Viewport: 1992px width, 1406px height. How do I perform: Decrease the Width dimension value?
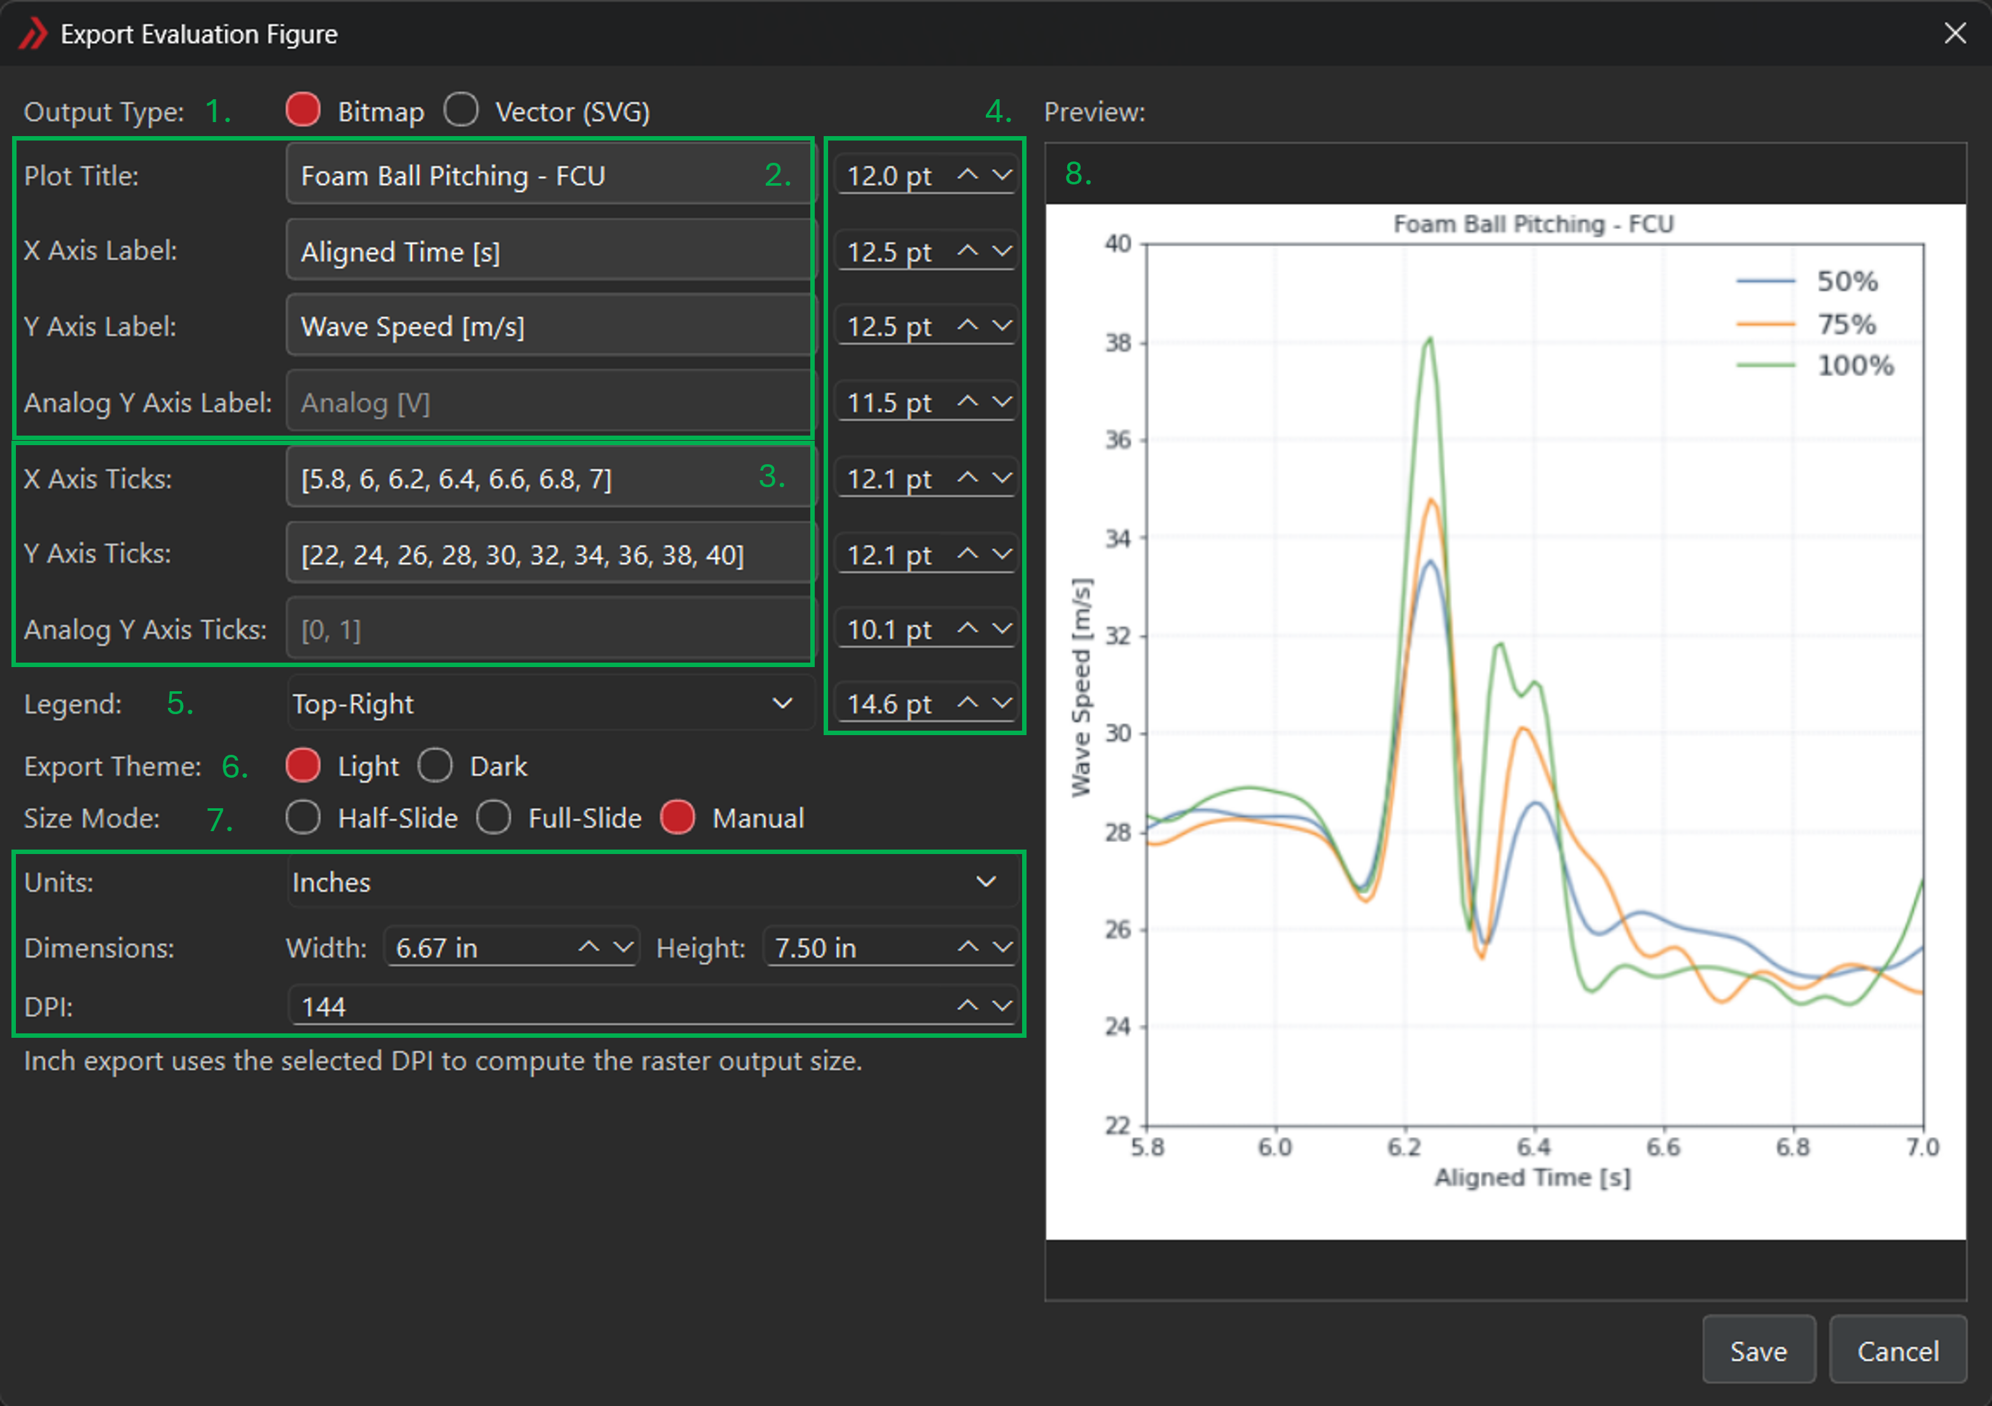tap(623, 947)
